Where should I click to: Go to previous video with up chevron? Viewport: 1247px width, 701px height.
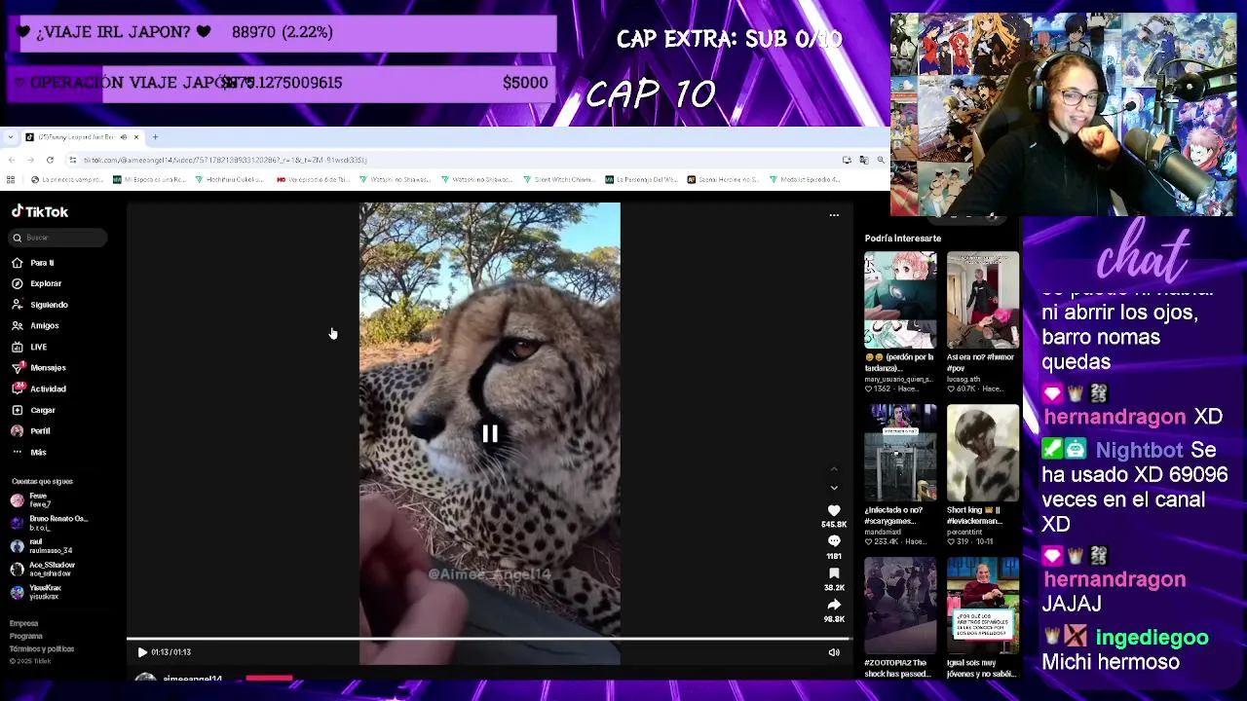(834, 469)
